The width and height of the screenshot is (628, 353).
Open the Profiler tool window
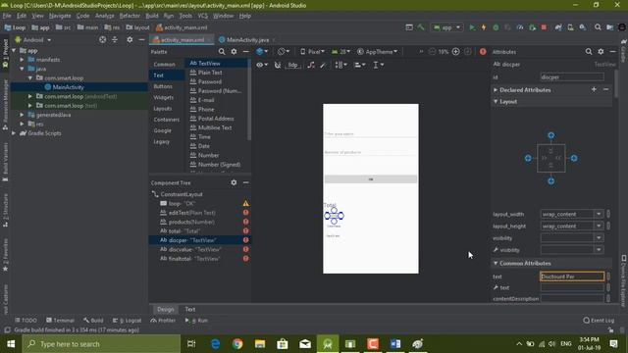pos(163,321)
